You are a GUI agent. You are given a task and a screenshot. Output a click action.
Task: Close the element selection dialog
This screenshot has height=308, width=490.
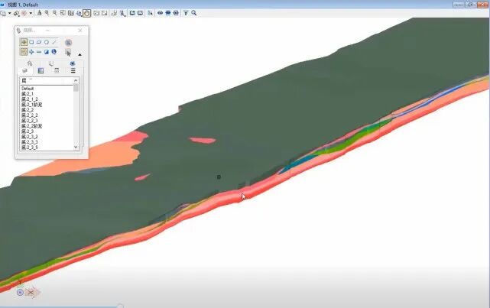pos(80,31)
